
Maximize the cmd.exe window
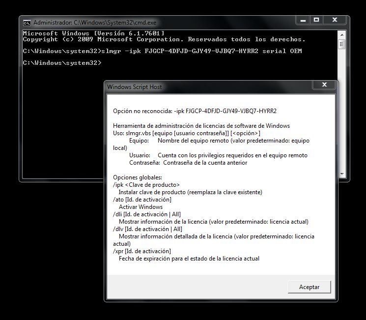pos(316,20)
